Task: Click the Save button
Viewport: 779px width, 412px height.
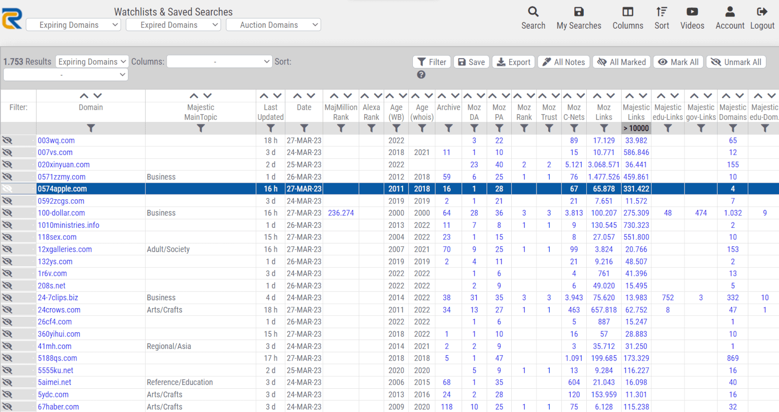Action: pos(471,62)
